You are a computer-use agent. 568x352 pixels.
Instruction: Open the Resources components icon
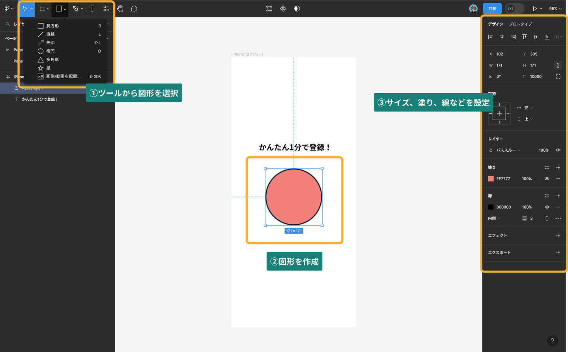point(106,9)
